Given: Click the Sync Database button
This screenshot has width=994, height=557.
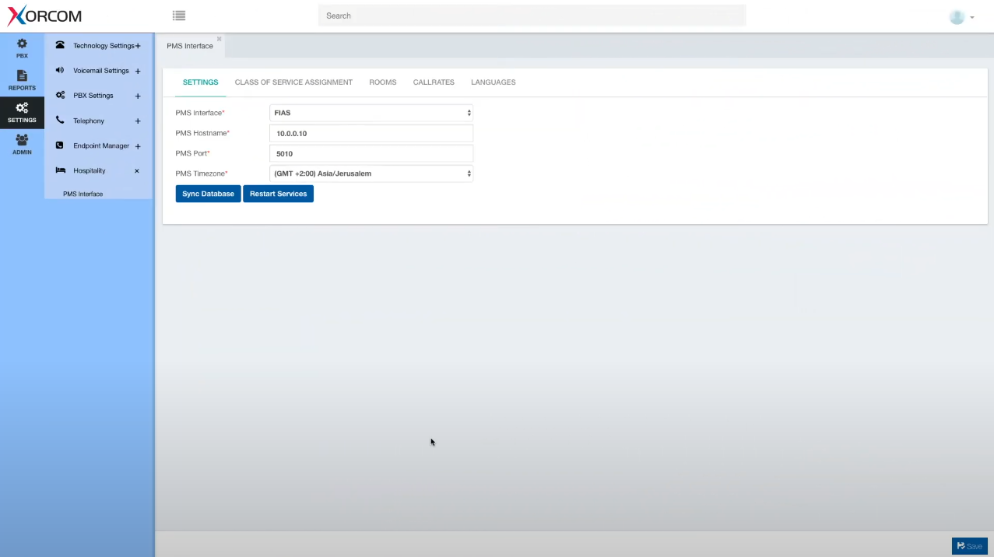Looking at the screenshot, I should (208, 194).
